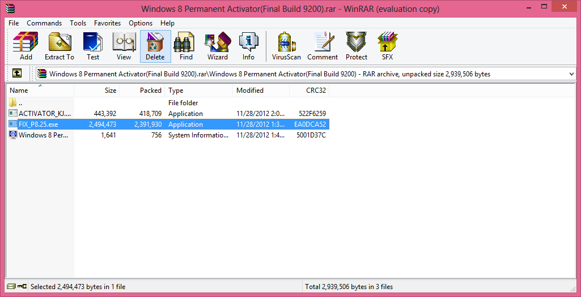Click the FIX_P8.25.exe file icon

tap(13, 124)
